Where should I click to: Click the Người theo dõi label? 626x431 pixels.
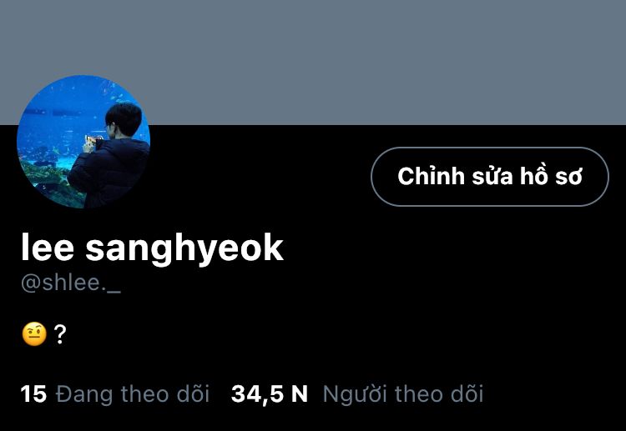click(403, 394)
